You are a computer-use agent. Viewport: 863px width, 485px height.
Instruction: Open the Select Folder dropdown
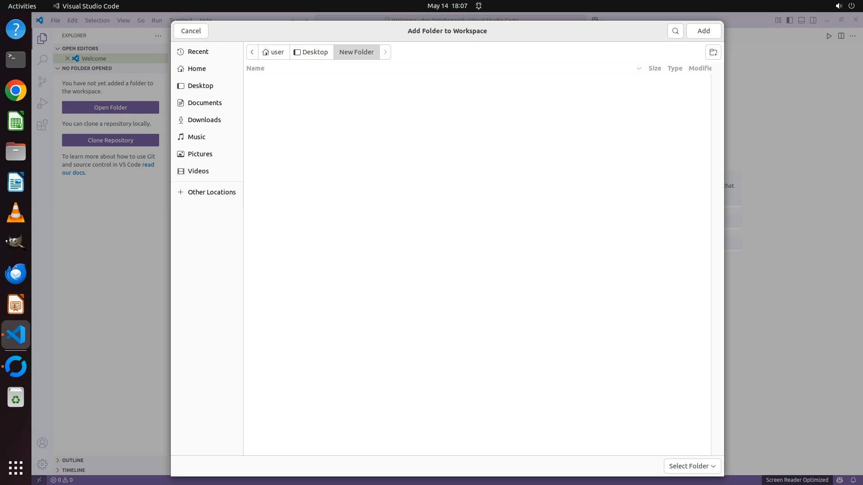692,466
